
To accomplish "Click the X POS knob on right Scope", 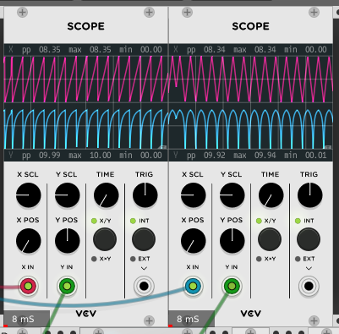I will point(194,241).
